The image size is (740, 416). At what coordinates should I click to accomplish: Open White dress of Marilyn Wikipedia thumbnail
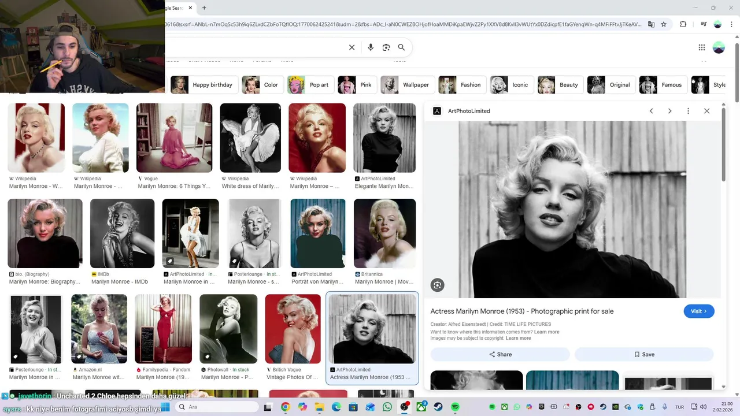[x=250, y=138]
